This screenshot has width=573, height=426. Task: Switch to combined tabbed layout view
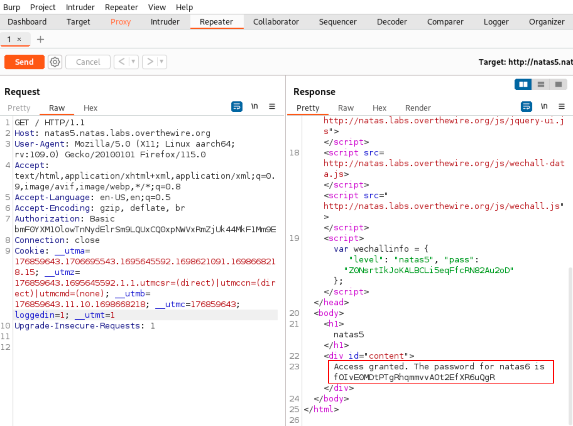(x=558, y=84)
